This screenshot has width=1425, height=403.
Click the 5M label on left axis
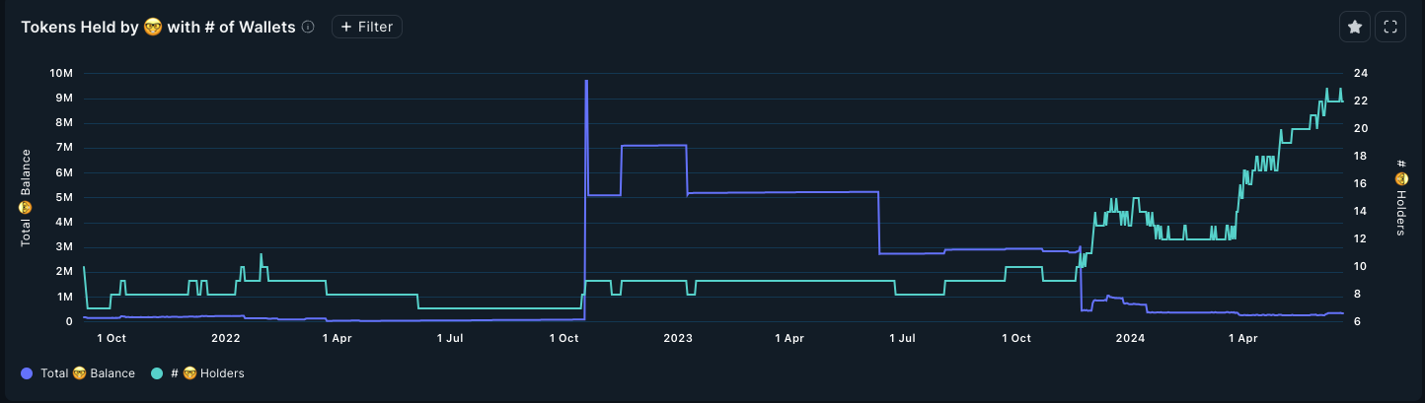tap(64, 197)
